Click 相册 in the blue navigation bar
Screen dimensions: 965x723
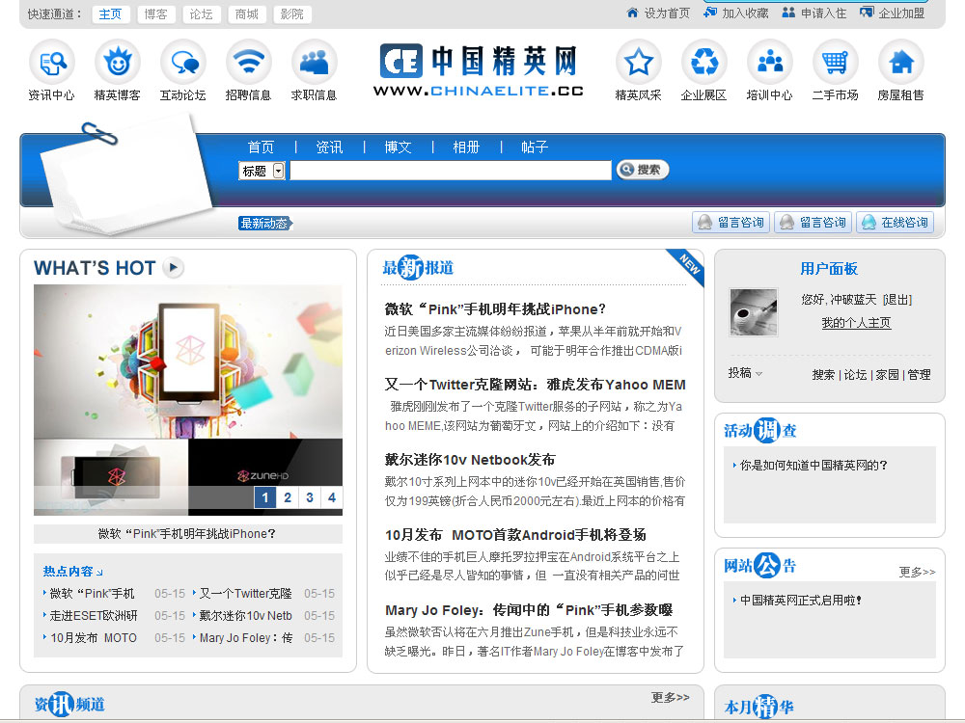coord(466,147)
